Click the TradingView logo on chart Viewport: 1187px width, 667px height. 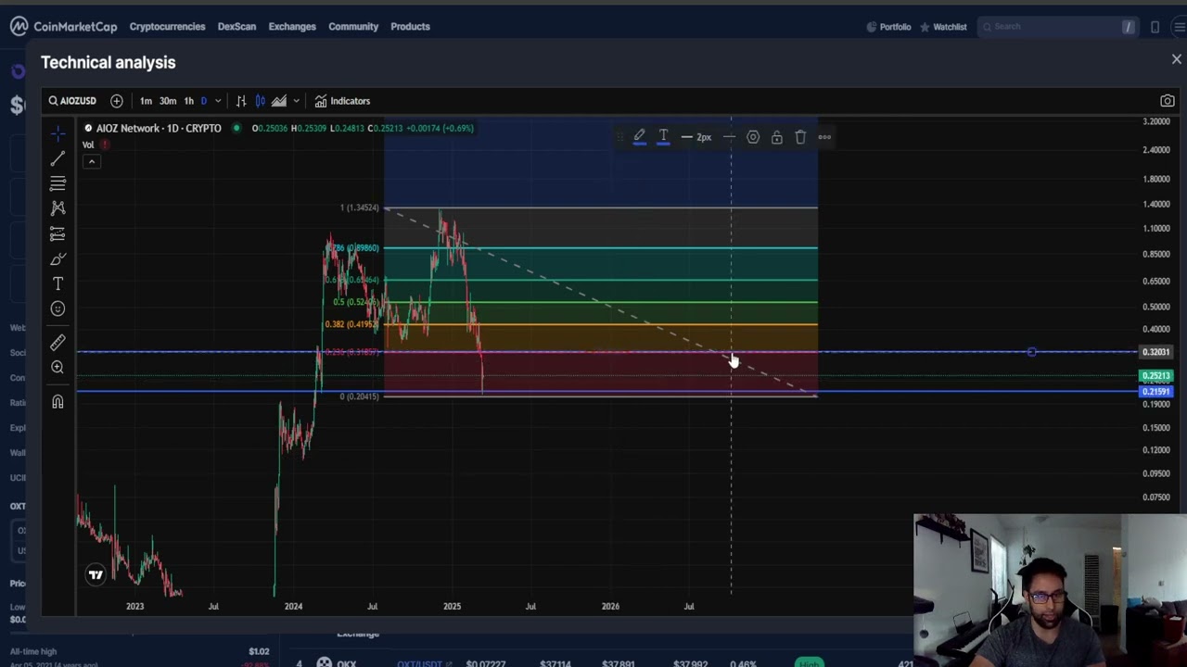tap(96, 575)
